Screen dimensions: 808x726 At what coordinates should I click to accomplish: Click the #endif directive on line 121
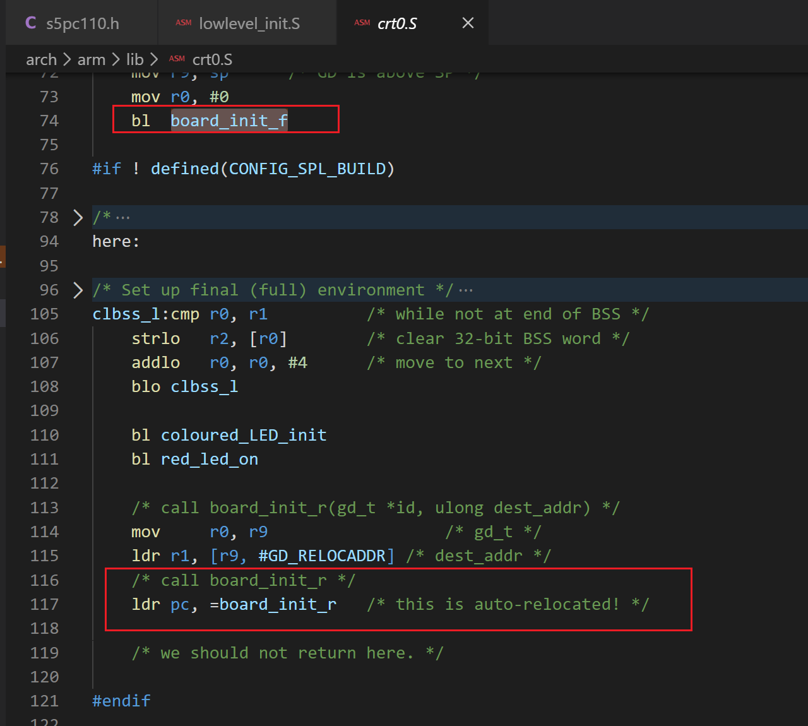(x=121, y=701)
